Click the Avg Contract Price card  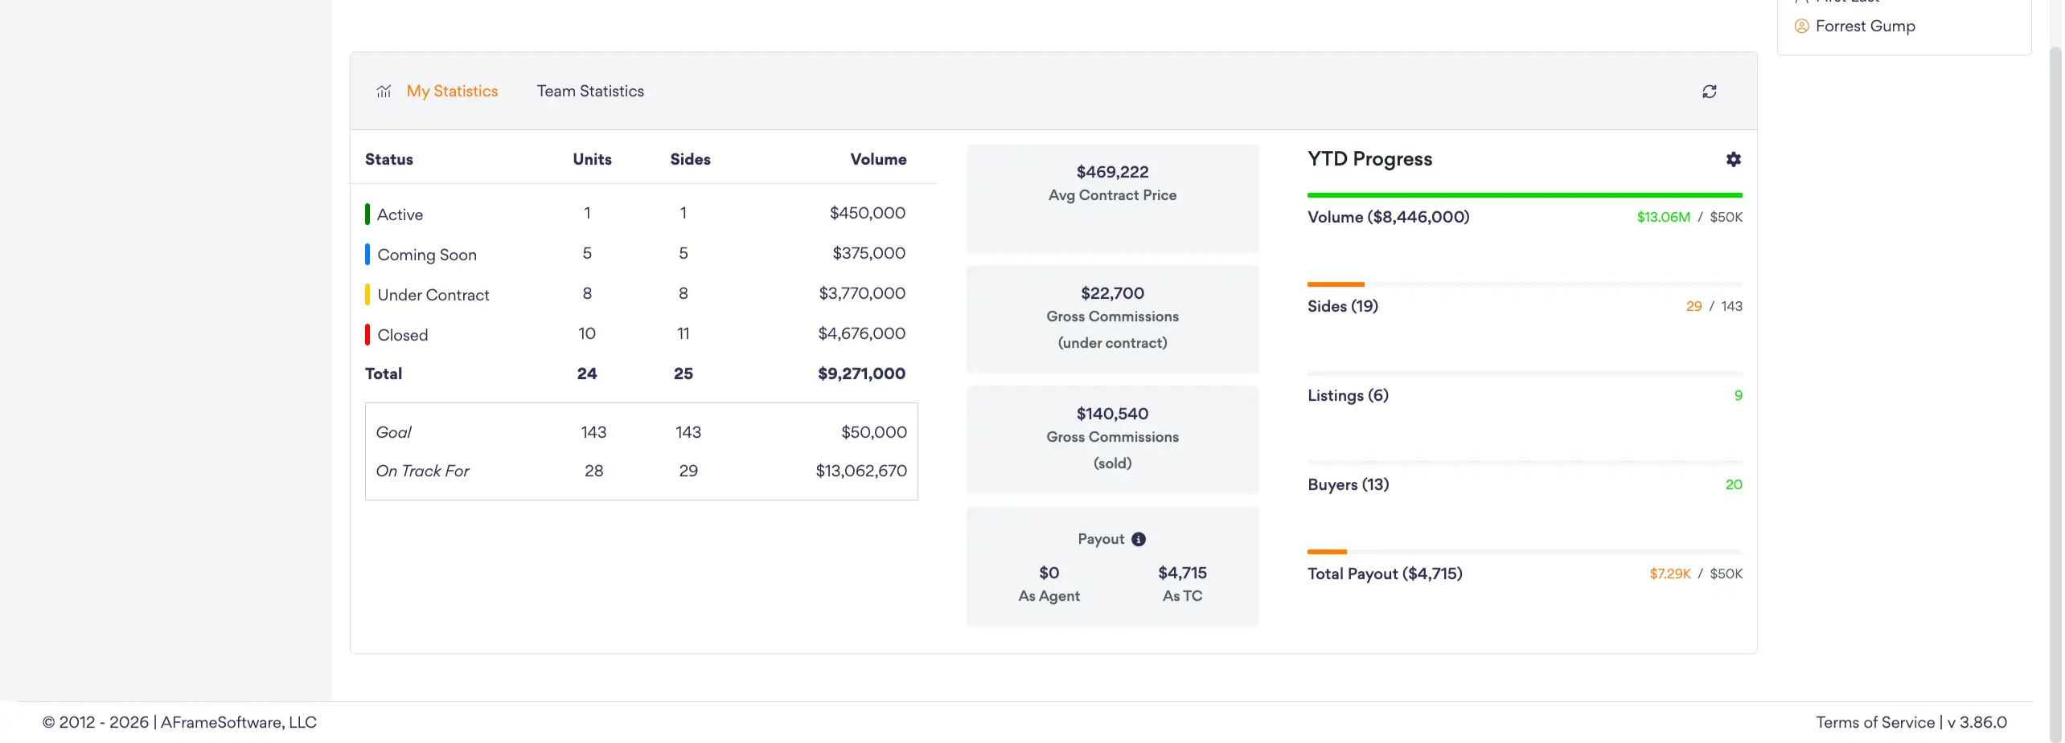1112,198
